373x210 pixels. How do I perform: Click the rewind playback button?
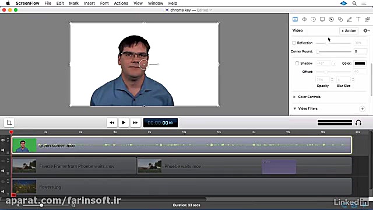[112, 123]
